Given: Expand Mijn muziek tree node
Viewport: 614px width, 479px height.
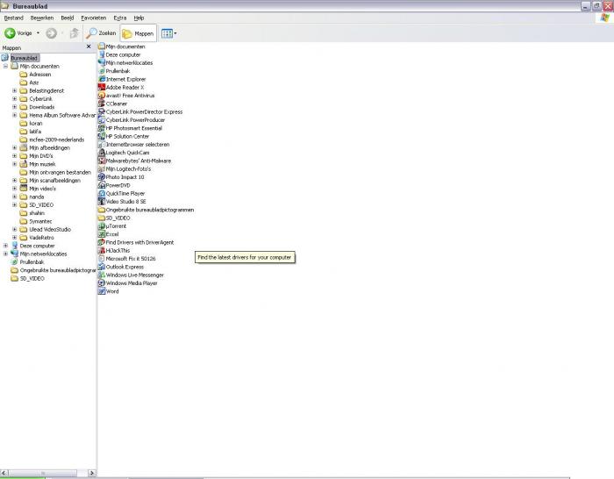Looking at the screenshot, I should pyautogui.click(x=15, y=164).
